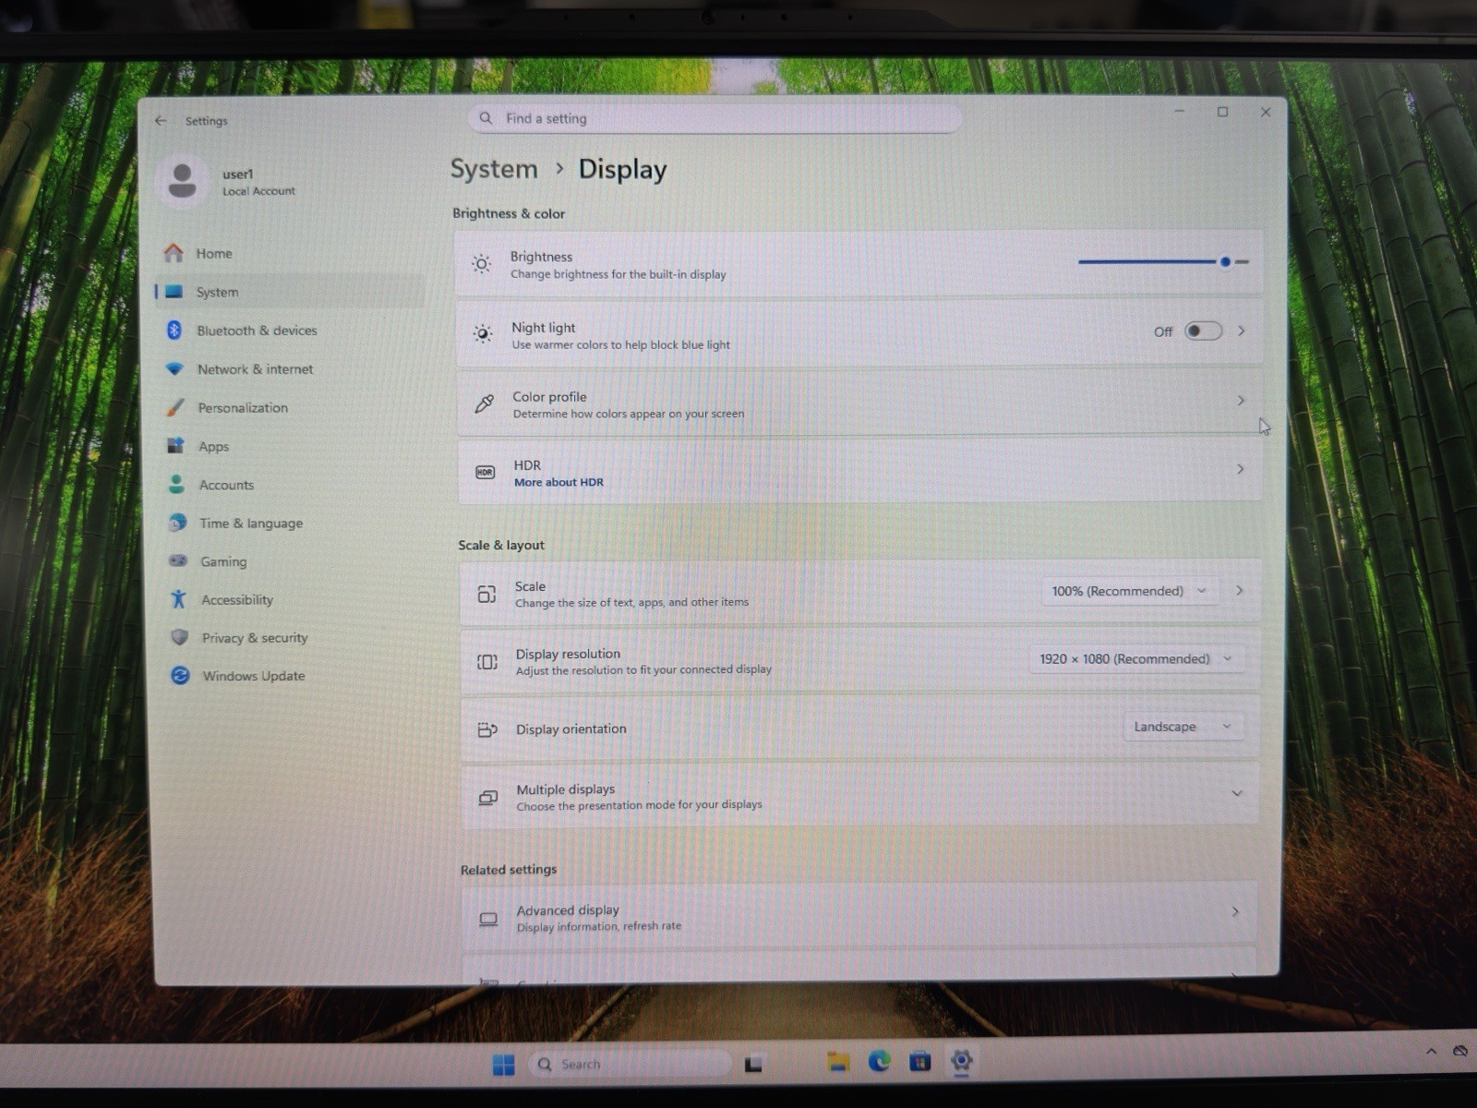The image size is (1477, 1108).
Task: Click the Home house icon
Action: pyautogui.click(x=174, y=253)
